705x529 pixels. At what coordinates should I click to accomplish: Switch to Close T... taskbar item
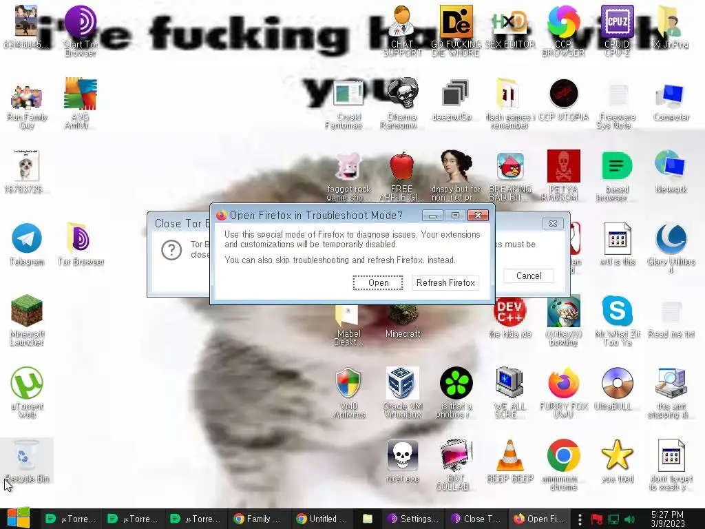point(476,519)
